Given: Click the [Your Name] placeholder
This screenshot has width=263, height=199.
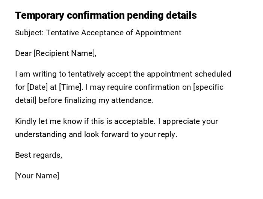Looking at the screenshot, I should [x=37, y=176].
